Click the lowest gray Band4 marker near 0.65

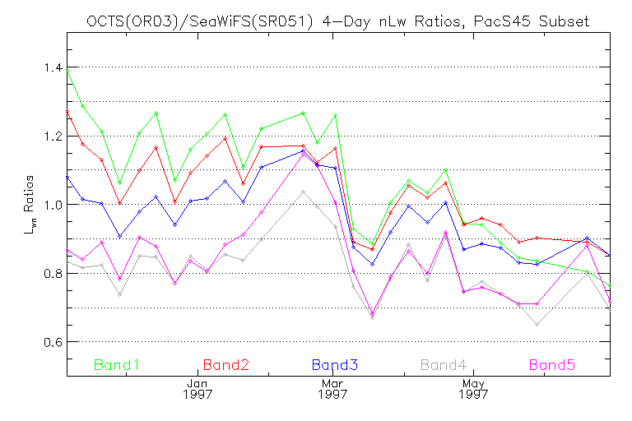tap(537, 324)
